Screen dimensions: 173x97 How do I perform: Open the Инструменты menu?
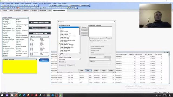pos(48,3)
